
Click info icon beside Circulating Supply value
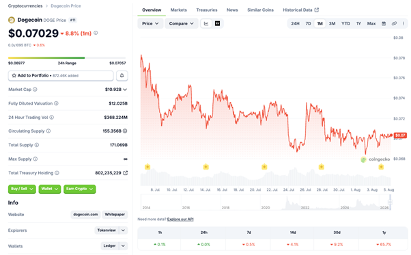point(125,131)
